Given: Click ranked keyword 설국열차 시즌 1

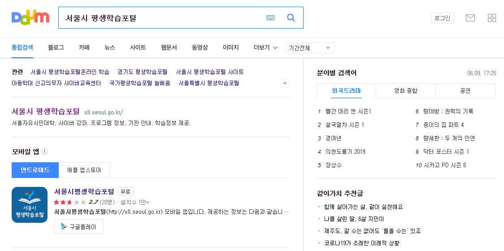Looking at the screenshot, I should point(344,125).
